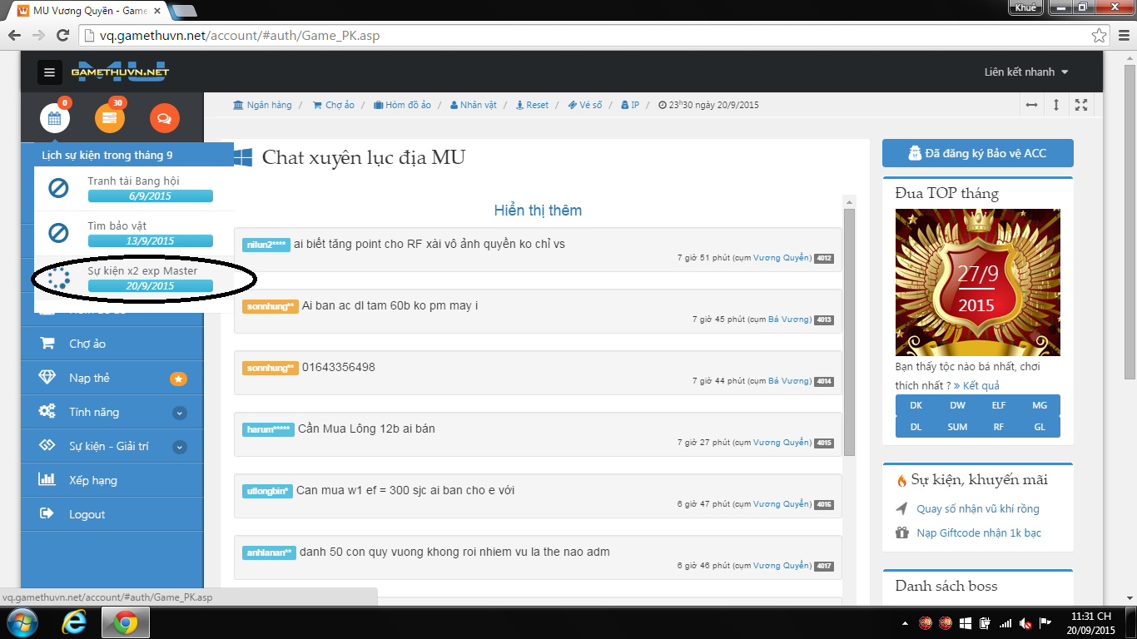Click the address bar URL field

583,36
